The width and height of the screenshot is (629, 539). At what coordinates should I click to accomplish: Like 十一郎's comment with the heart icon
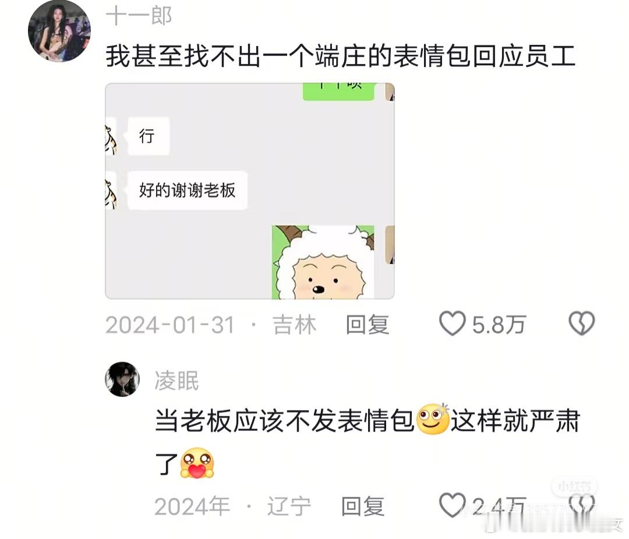452,324
